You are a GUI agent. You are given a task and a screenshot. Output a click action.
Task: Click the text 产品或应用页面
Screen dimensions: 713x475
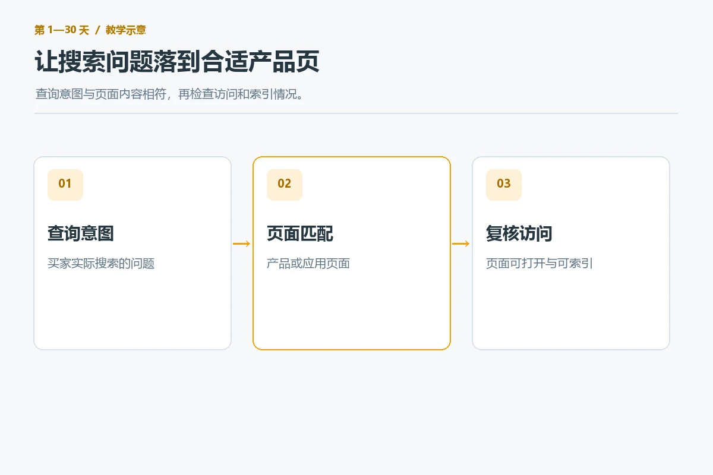(308, 264)
